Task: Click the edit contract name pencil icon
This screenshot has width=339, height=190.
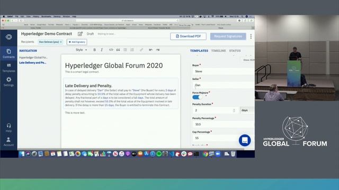Action: (80, 34)
